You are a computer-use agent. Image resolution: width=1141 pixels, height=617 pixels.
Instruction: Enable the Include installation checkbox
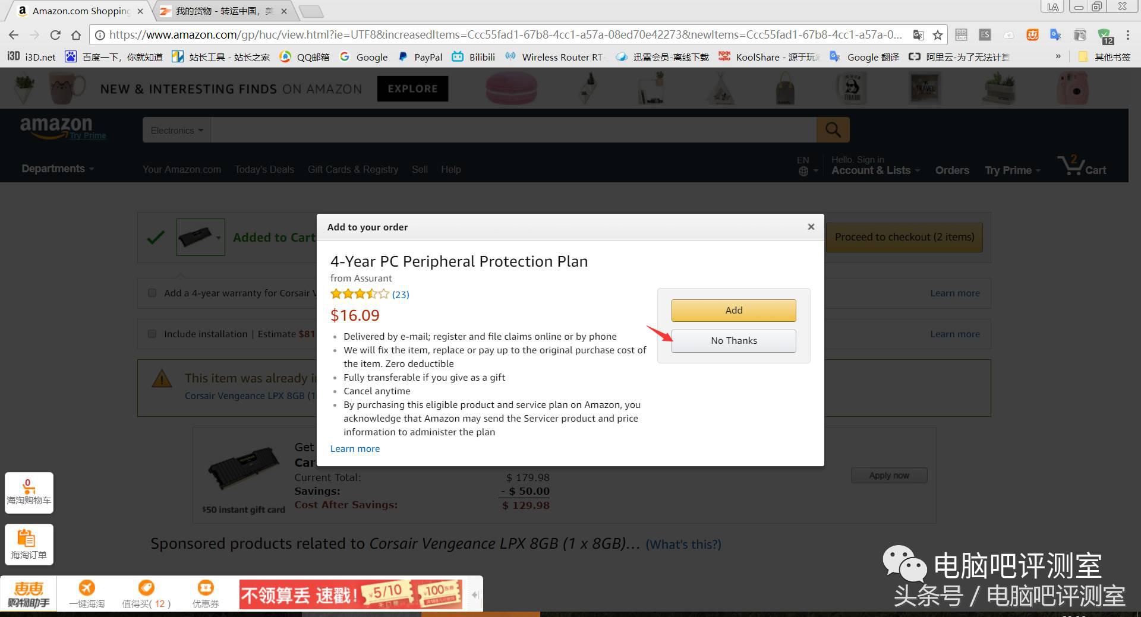152,334
